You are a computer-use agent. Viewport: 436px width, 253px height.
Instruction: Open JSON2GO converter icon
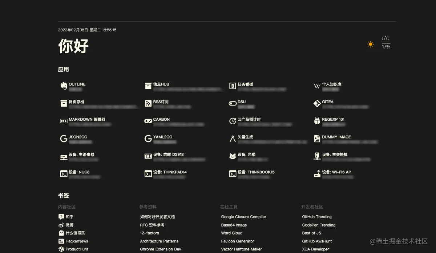click(x=63, y=139)
